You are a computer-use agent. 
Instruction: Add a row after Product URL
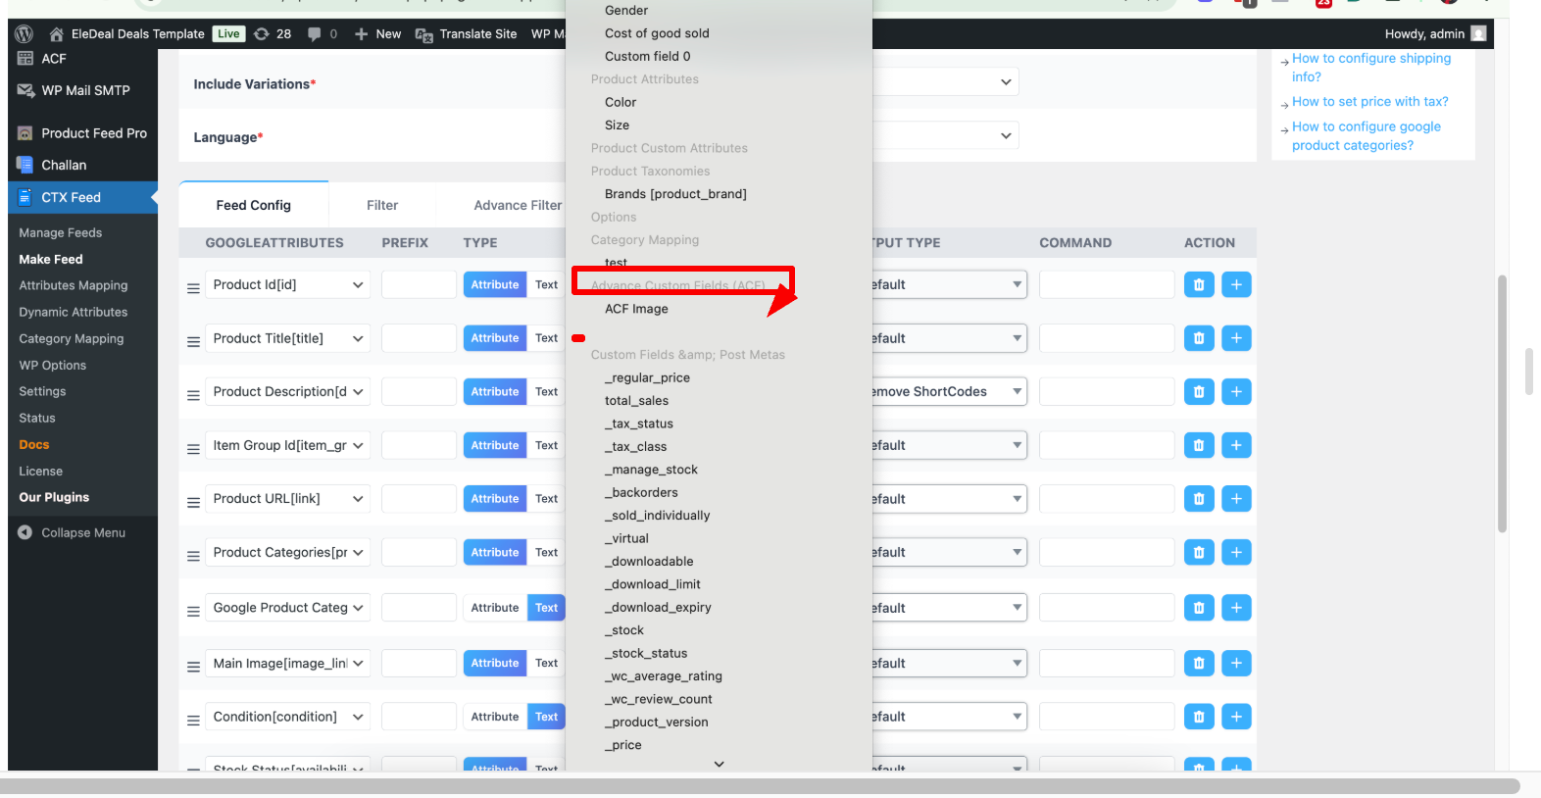pos(1236,498)
